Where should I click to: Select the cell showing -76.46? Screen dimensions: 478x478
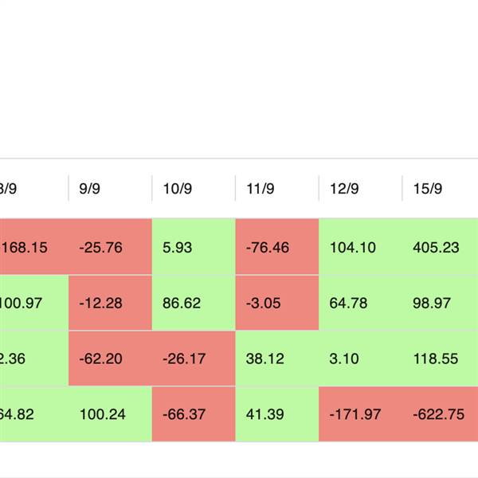(277, 247)
